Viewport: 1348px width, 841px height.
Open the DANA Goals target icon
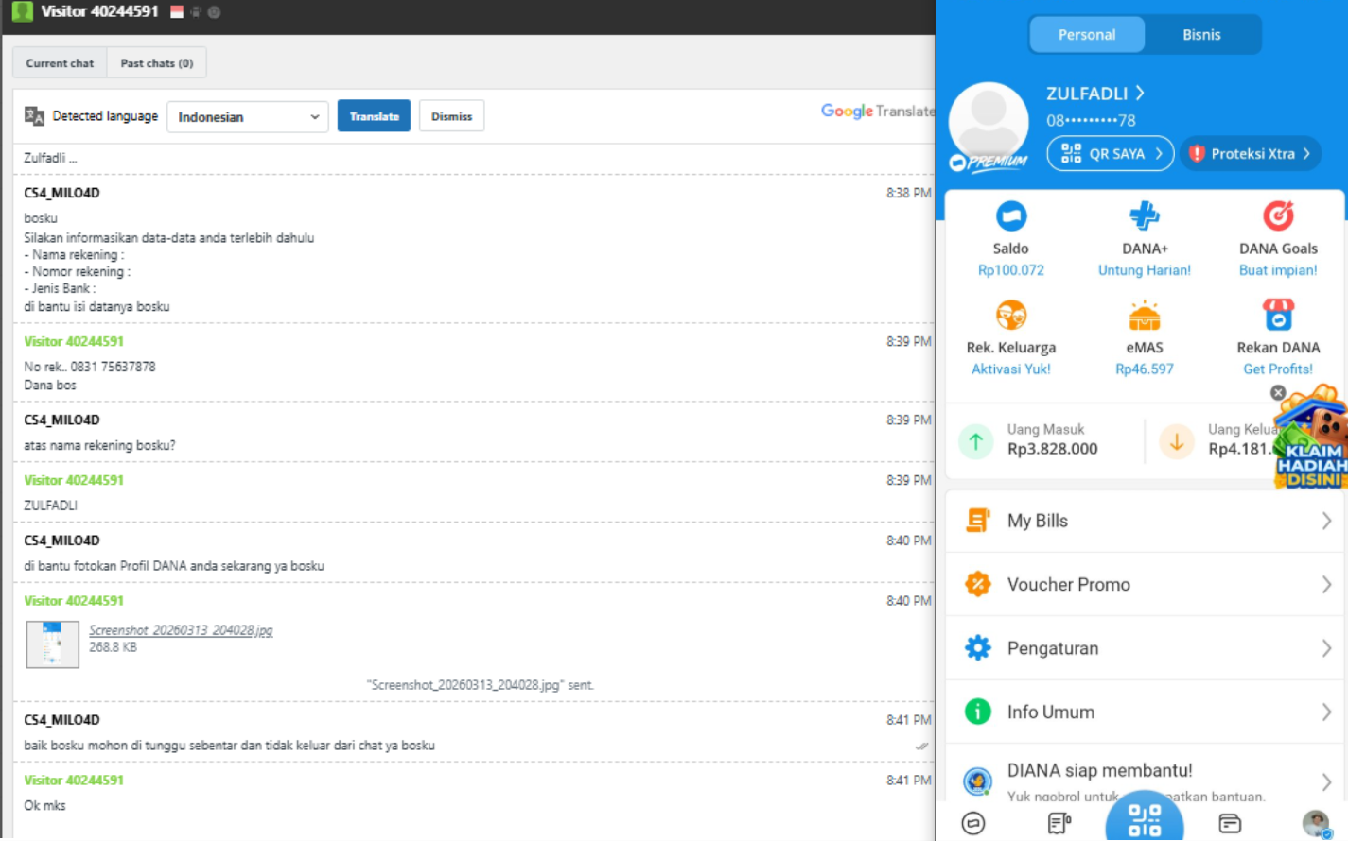[x=1278, y=216]
